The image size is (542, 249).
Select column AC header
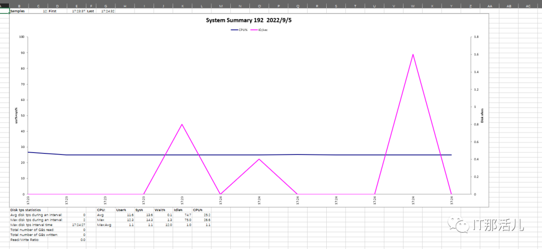(x=528, y=6)
